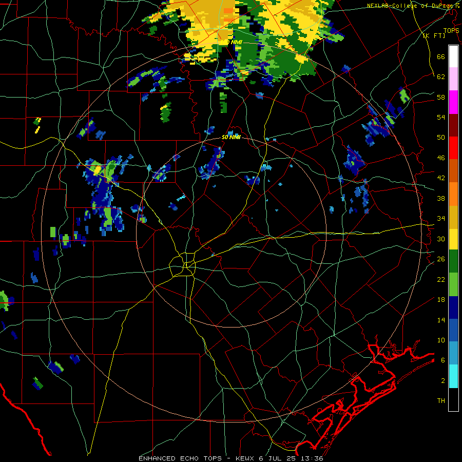Click legend value 62

(x=441, y=76)
